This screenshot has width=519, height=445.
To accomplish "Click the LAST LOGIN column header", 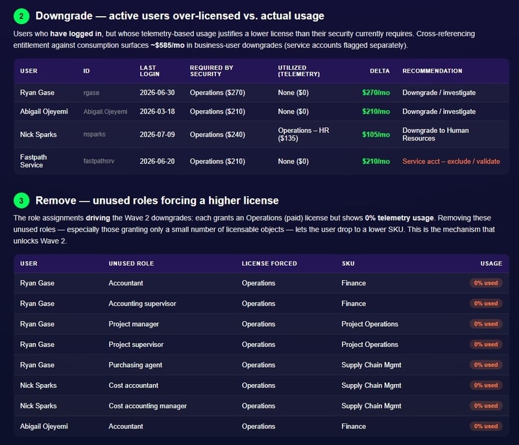I will point(150,71).
